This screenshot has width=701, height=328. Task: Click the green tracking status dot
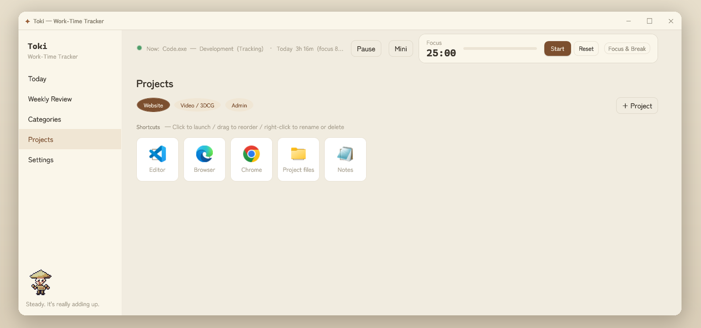click(x=139, y=48)
